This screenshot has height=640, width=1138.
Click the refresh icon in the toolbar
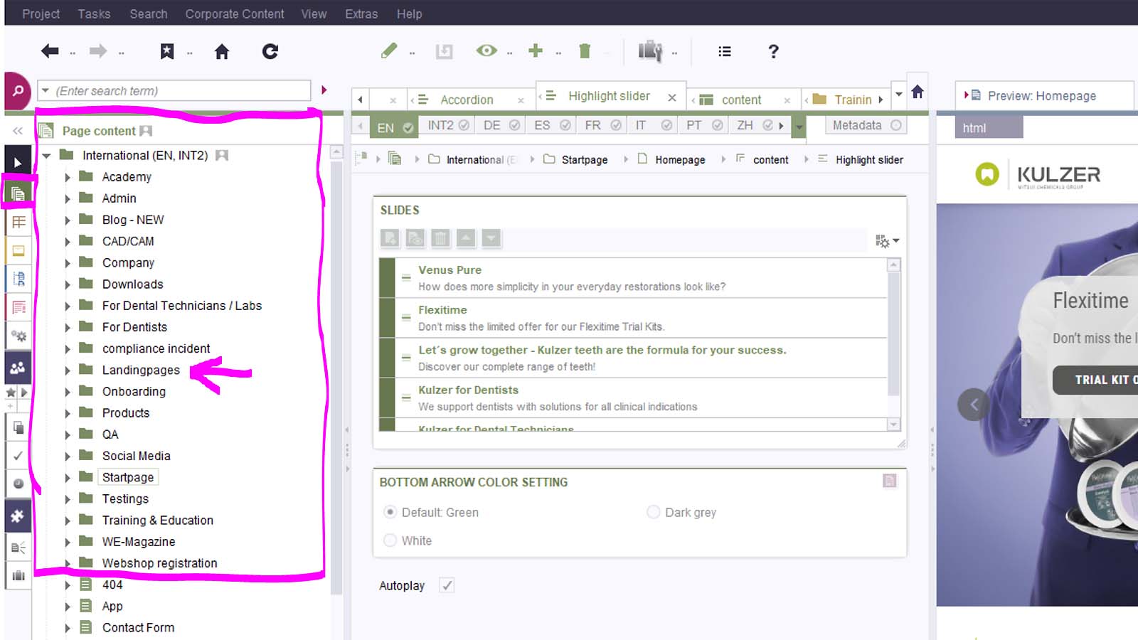(270, 51)
